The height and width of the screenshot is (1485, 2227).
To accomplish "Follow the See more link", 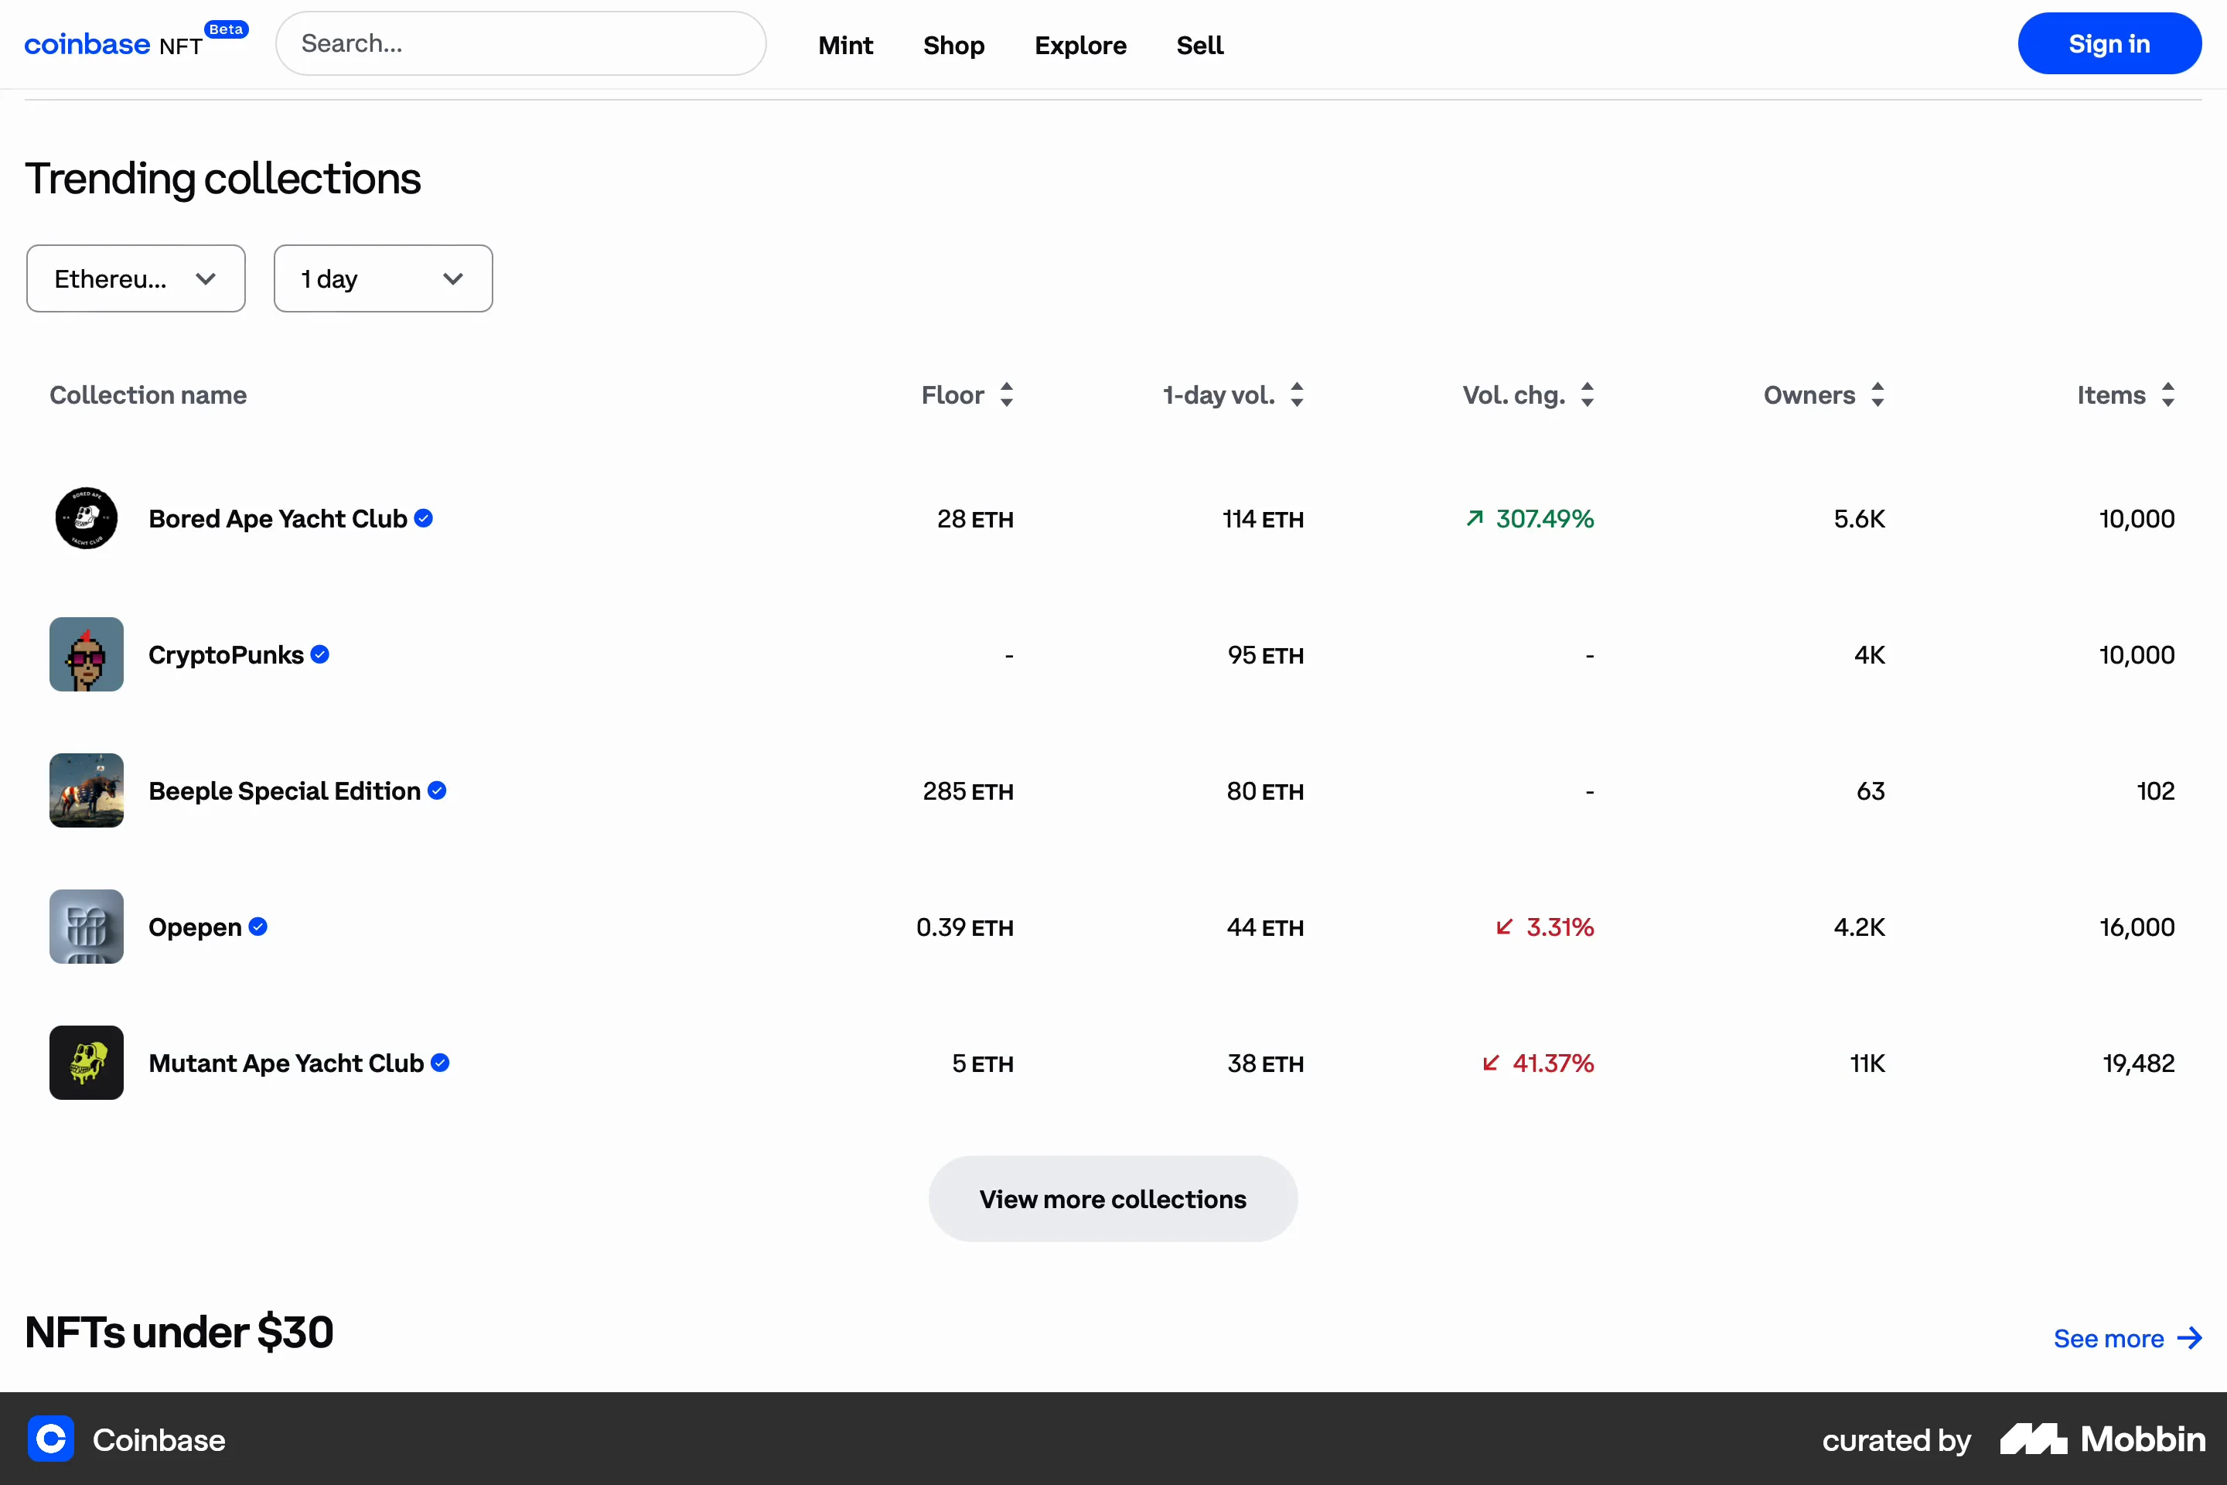I will pos(2127,1338).
